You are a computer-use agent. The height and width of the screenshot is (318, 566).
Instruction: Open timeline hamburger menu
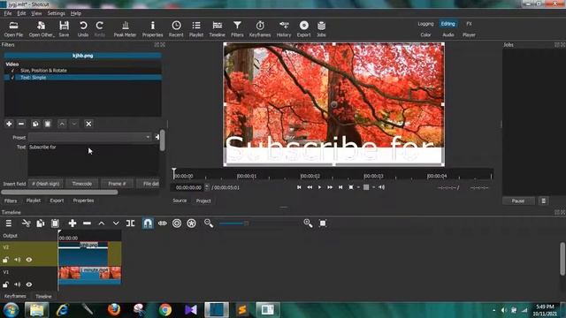(9, 223)
